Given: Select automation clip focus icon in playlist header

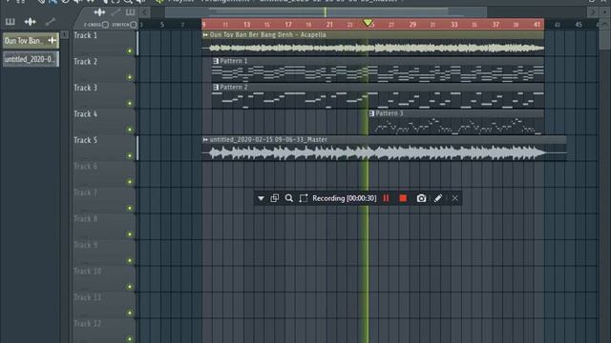Looking at the screenshot, I should [x=116, y=12].
